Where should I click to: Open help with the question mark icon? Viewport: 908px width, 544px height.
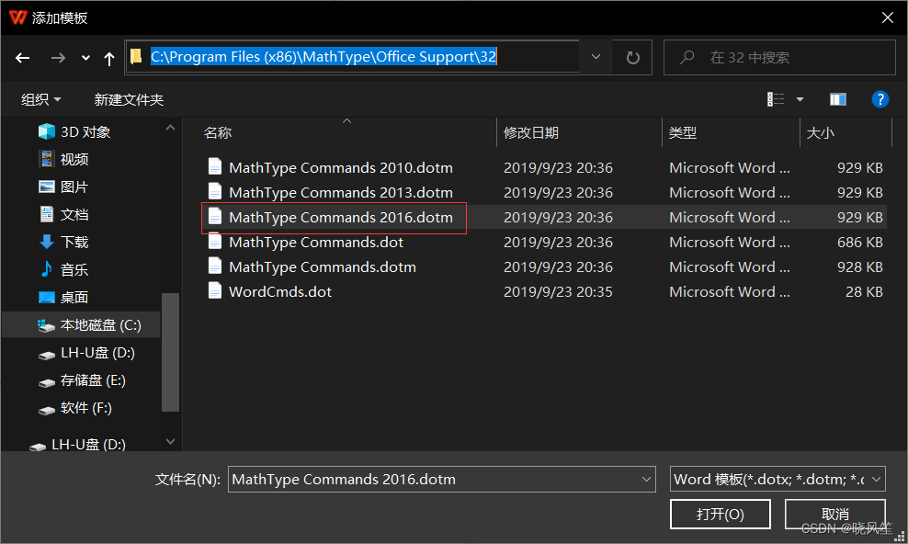pyautogui.click(x=880, y=99)
